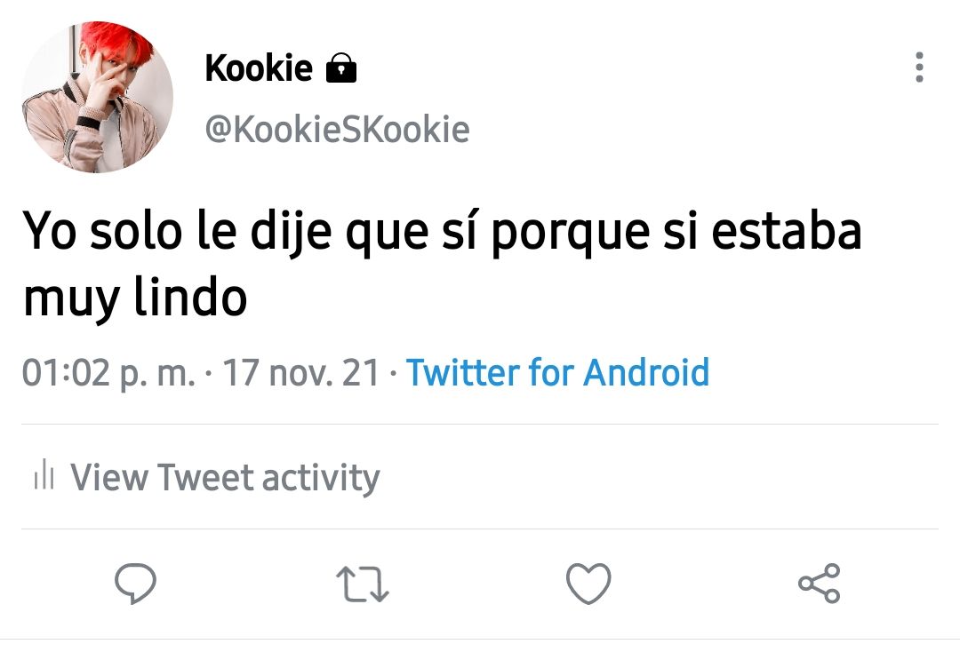Open the Twitter for Android source link

click(557, 372)
